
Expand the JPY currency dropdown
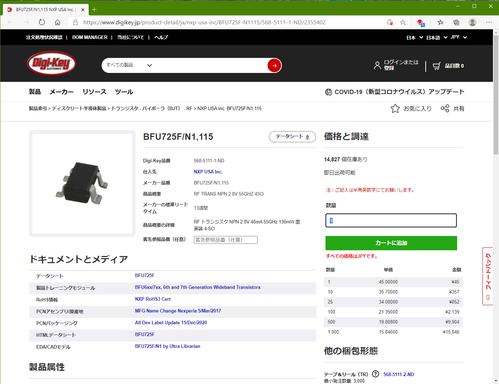459,37
